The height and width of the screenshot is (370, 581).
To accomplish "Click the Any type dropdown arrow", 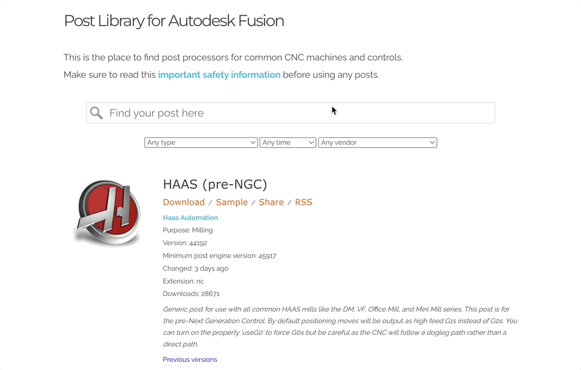I will pos(254,142).
